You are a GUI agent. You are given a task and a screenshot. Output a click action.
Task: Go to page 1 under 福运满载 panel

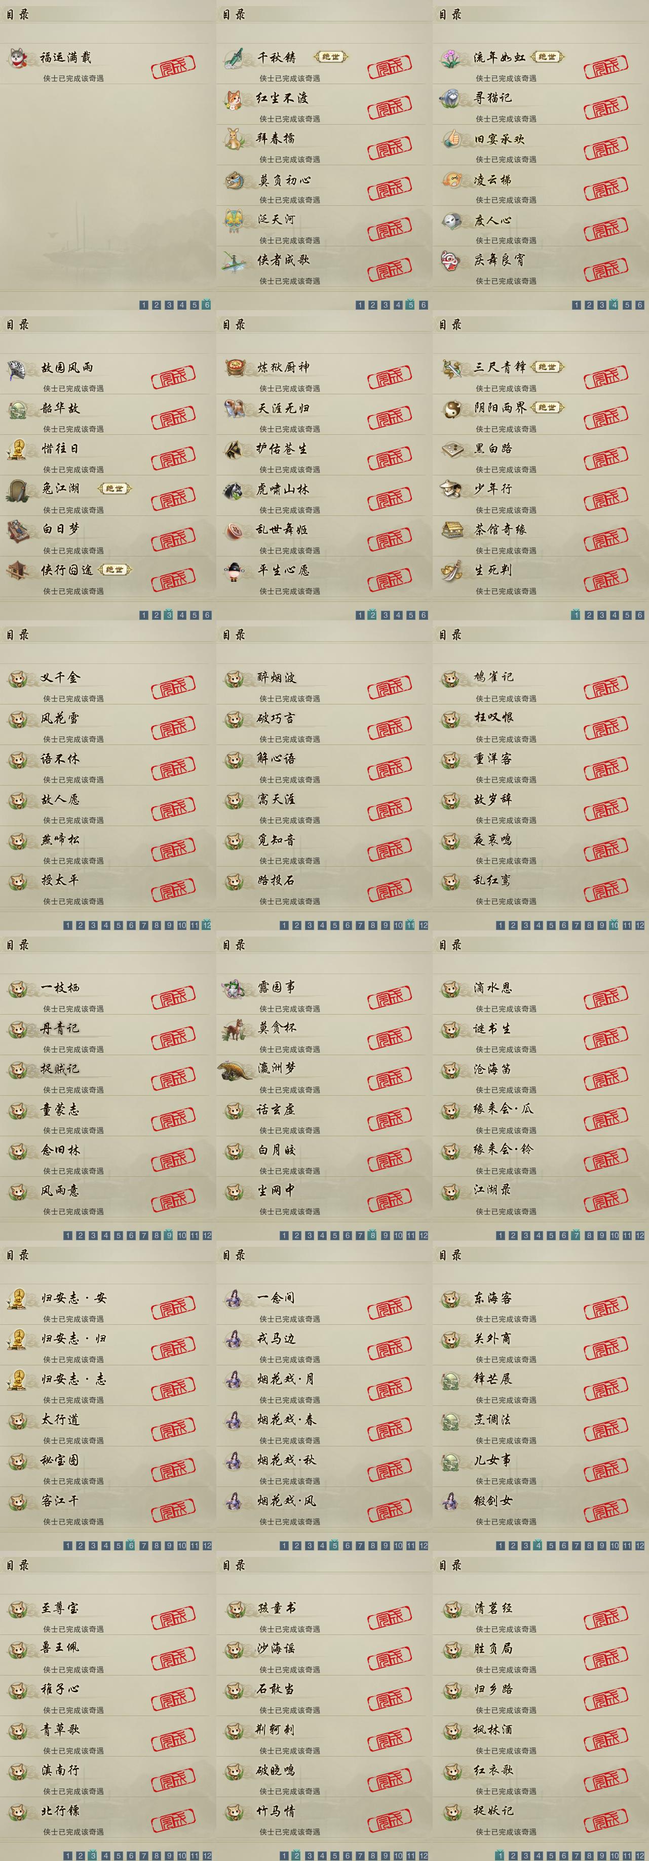(x=144, y=305)
